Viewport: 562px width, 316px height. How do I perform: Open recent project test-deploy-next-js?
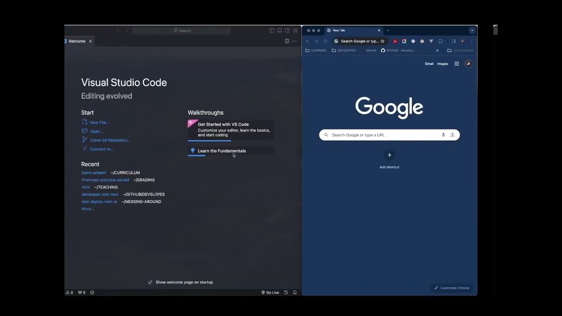click(x=99, y=202)
